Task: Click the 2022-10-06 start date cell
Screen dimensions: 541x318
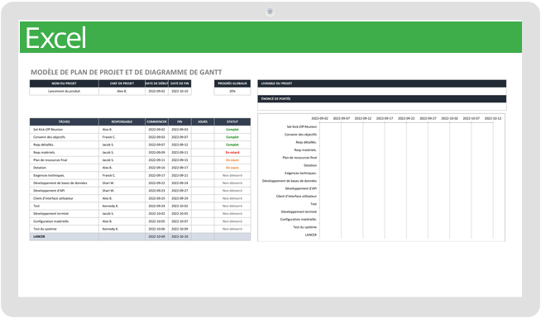Action: point(156,229)
